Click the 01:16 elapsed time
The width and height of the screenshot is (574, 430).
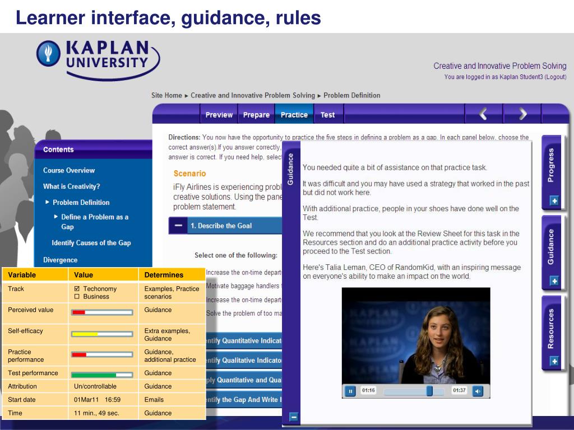tap(368, 390)
